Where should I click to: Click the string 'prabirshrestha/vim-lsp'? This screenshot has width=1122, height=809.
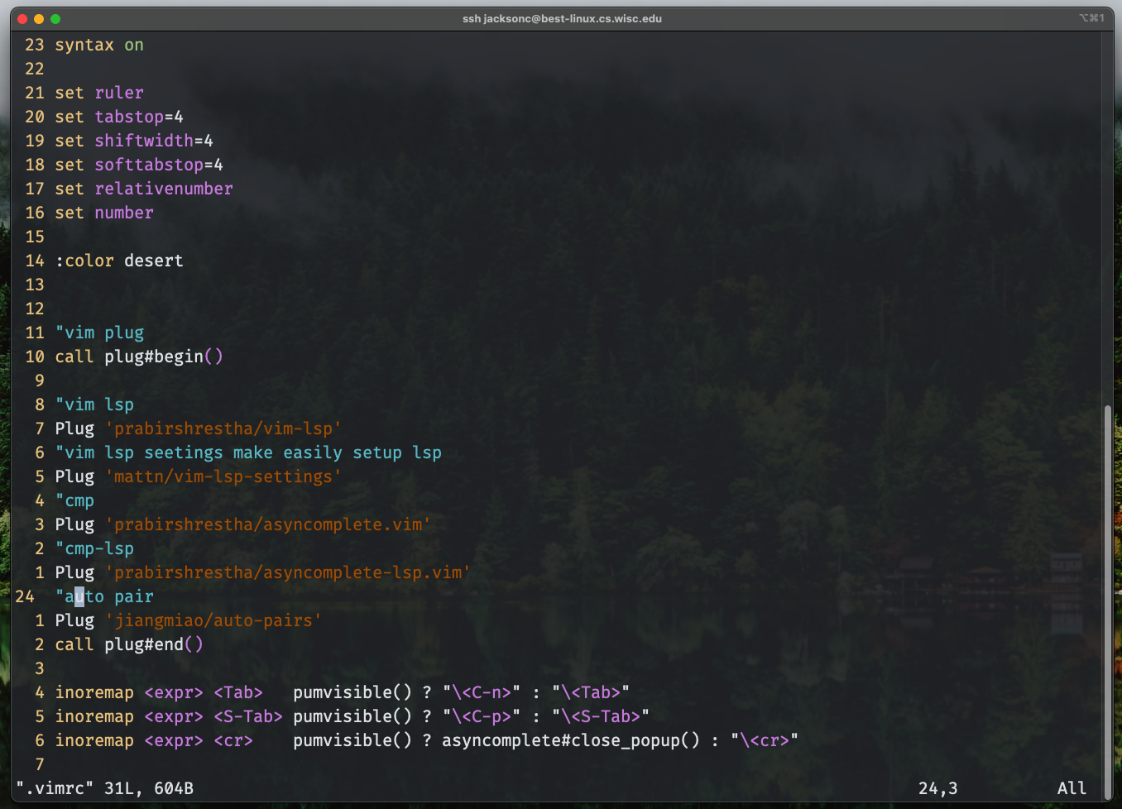click(223, 428)
